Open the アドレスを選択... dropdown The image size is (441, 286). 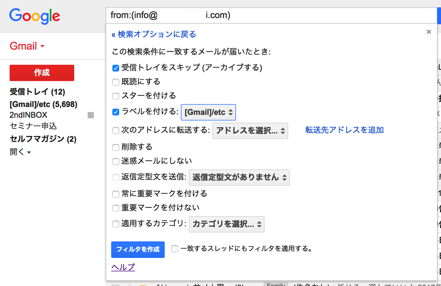(250, 131)
